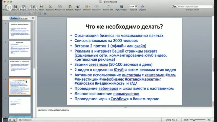Viewport: 217px width, 122px height.
Task: Adjust the zoom slider in status bar
Action: tap(197, 120)
